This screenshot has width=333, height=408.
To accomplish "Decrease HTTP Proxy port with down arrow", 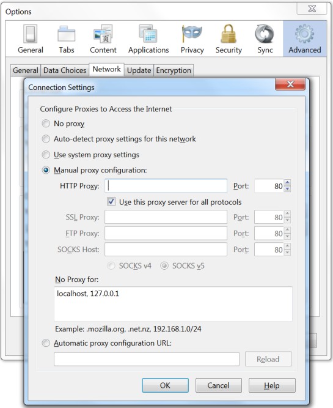I will pyautogui.click(x=287, y=189).
